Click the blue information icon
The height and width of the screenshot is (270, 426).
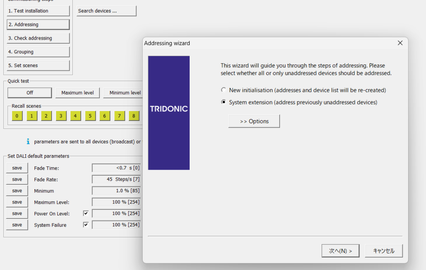(x=28, y=141)
